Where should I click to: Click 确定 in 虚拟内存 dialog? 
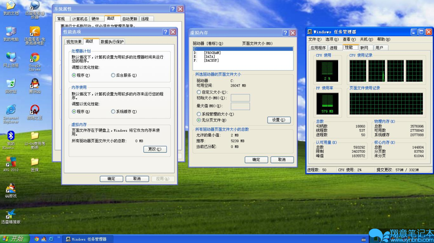point(256,160)
